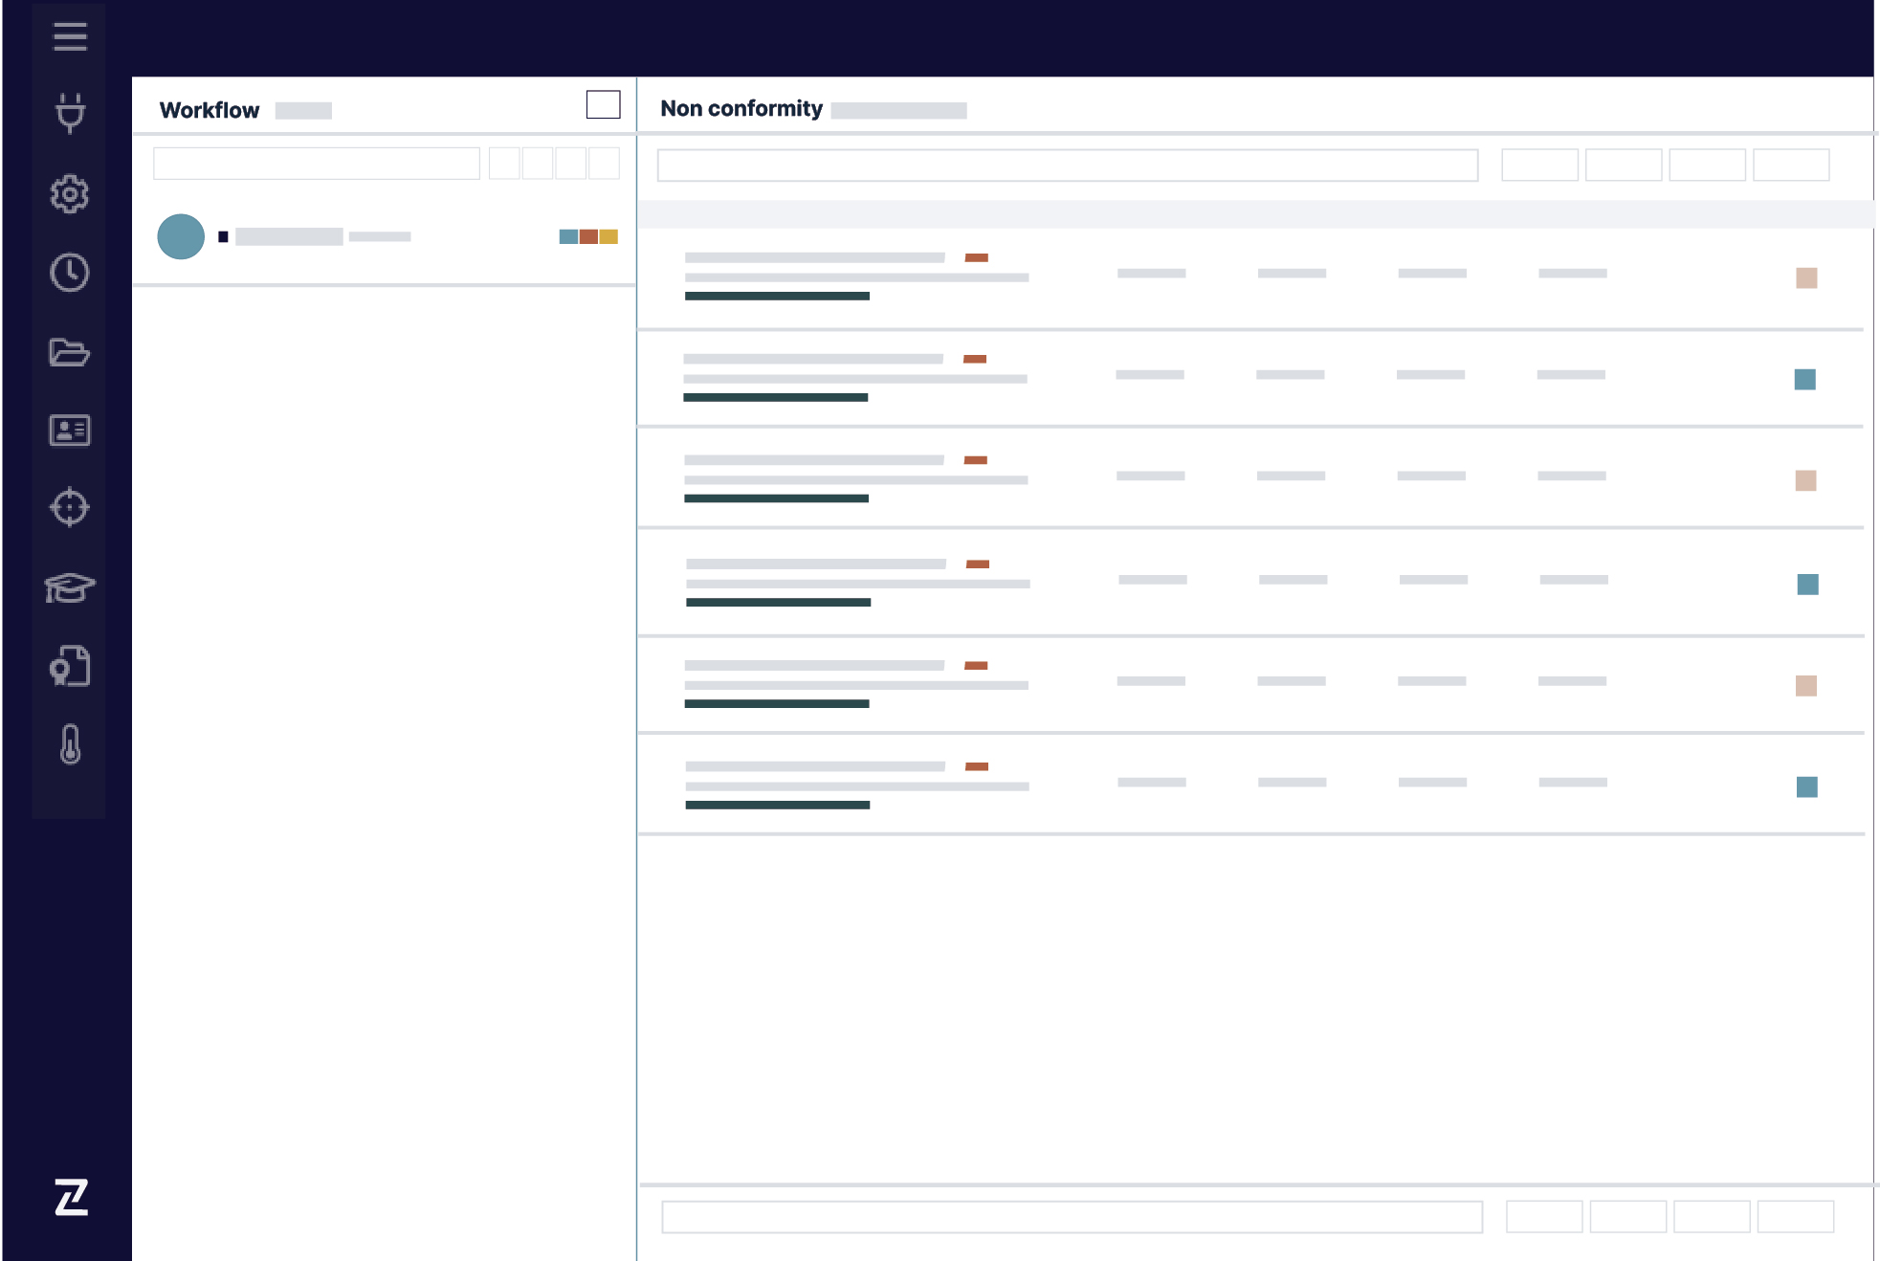
Task: Click the beige swatch on first row
Action: pyautogui.click(x=1805, y=278)
